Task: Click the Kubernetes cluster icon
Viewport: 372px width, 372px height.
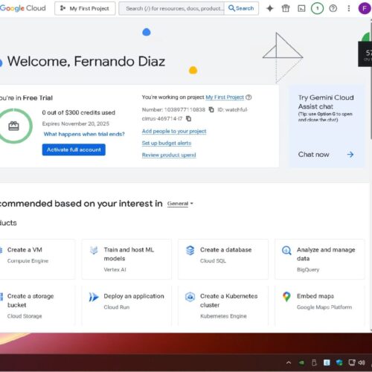Action: pos(190,297)
